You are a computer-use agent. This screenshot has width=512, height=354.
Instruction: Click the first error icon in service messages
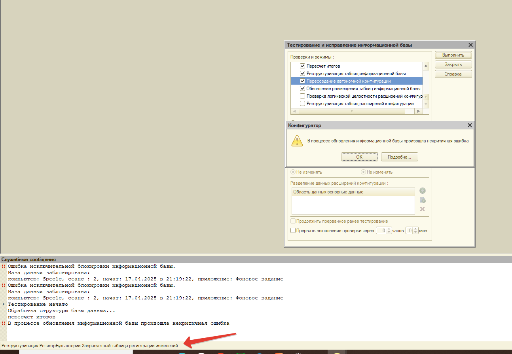pyautogui.click(x=4, y=266)
